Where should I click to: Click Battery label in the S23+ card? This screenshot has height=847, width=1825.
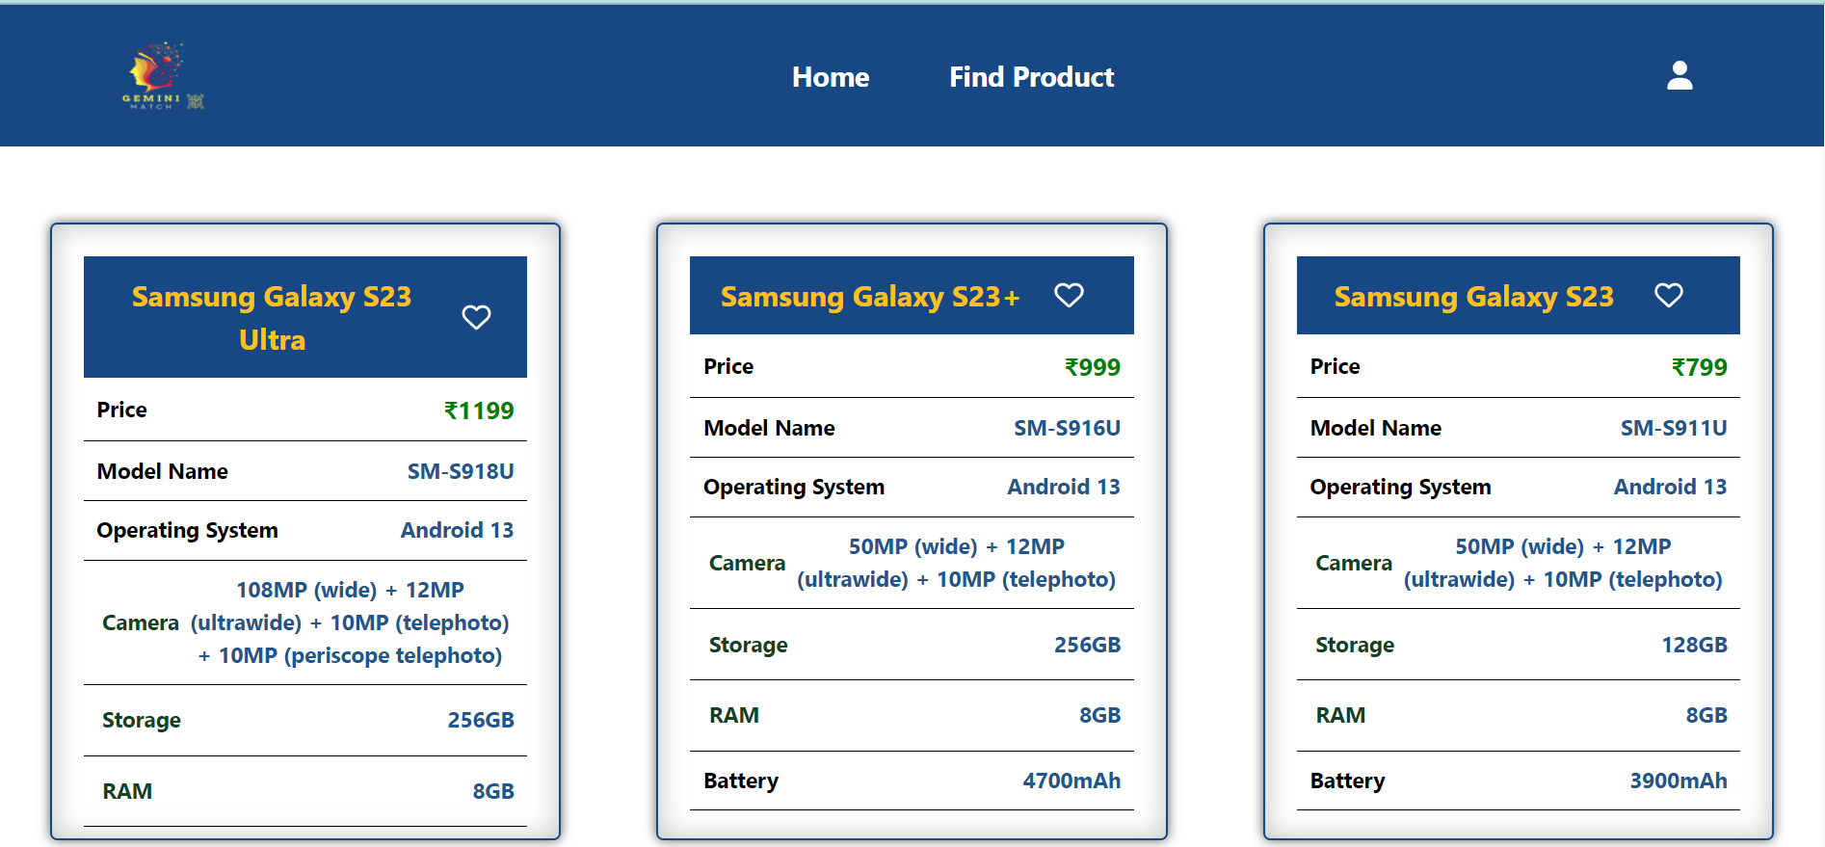click(741, 781)
